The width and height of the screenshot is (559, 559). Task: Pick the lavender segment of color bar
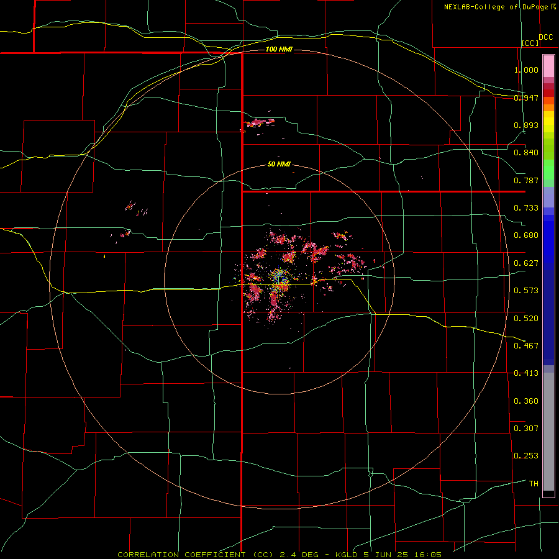pyautogui.click(x=548, y=197)
